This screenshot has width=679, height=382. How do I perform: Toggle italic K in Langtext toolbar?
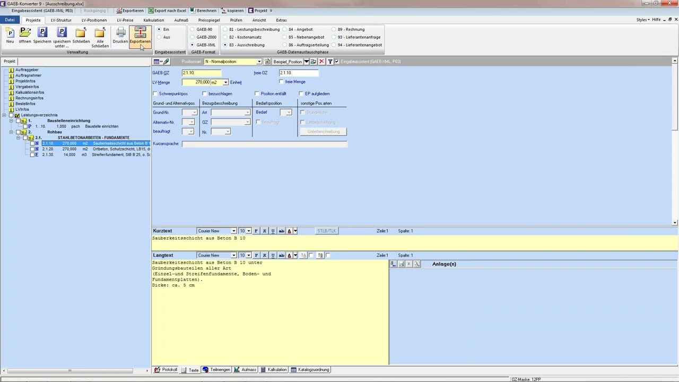tap(265, 255)
